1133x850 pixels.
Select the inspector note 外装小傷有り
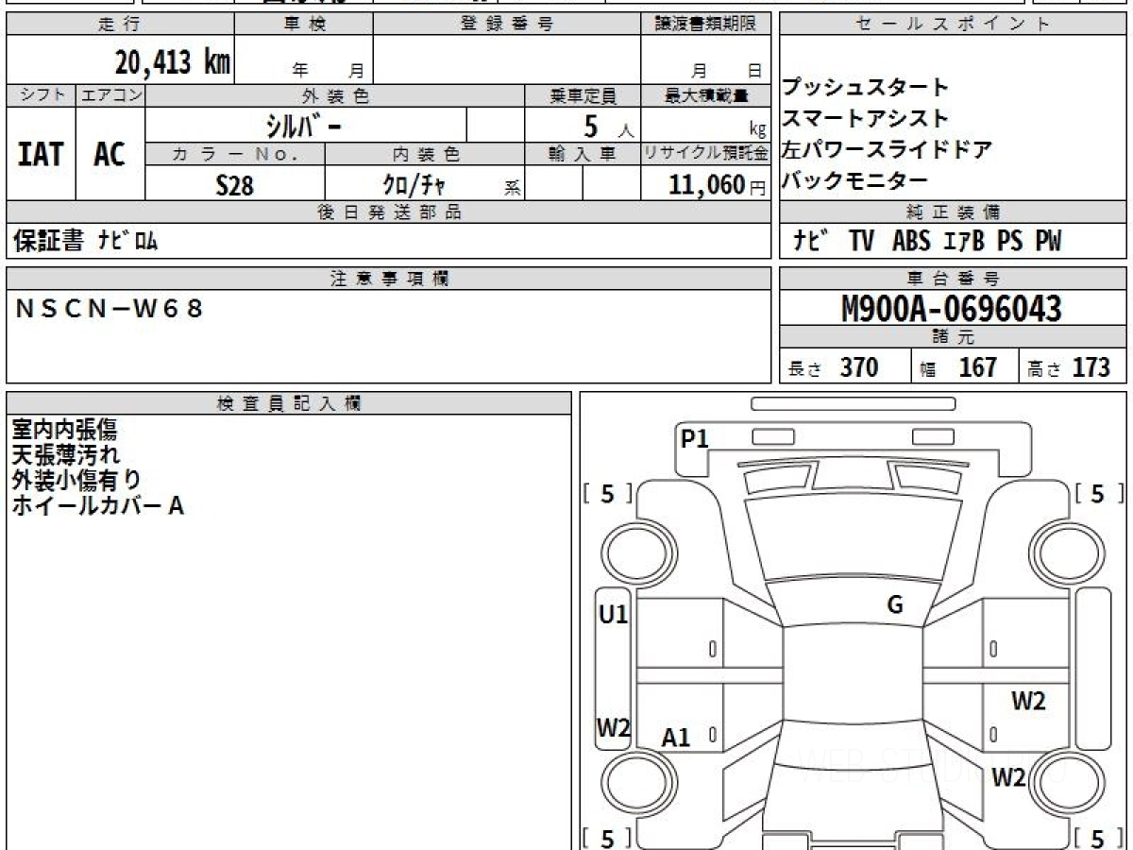[x=77, y=480]
